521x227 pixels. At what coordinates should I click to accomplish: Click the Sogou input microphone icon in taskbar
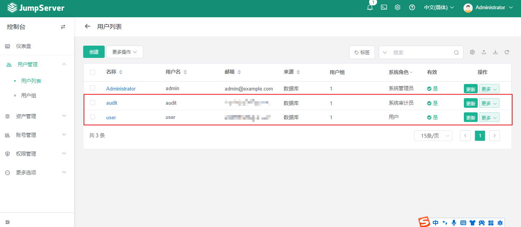coord(454,222)
